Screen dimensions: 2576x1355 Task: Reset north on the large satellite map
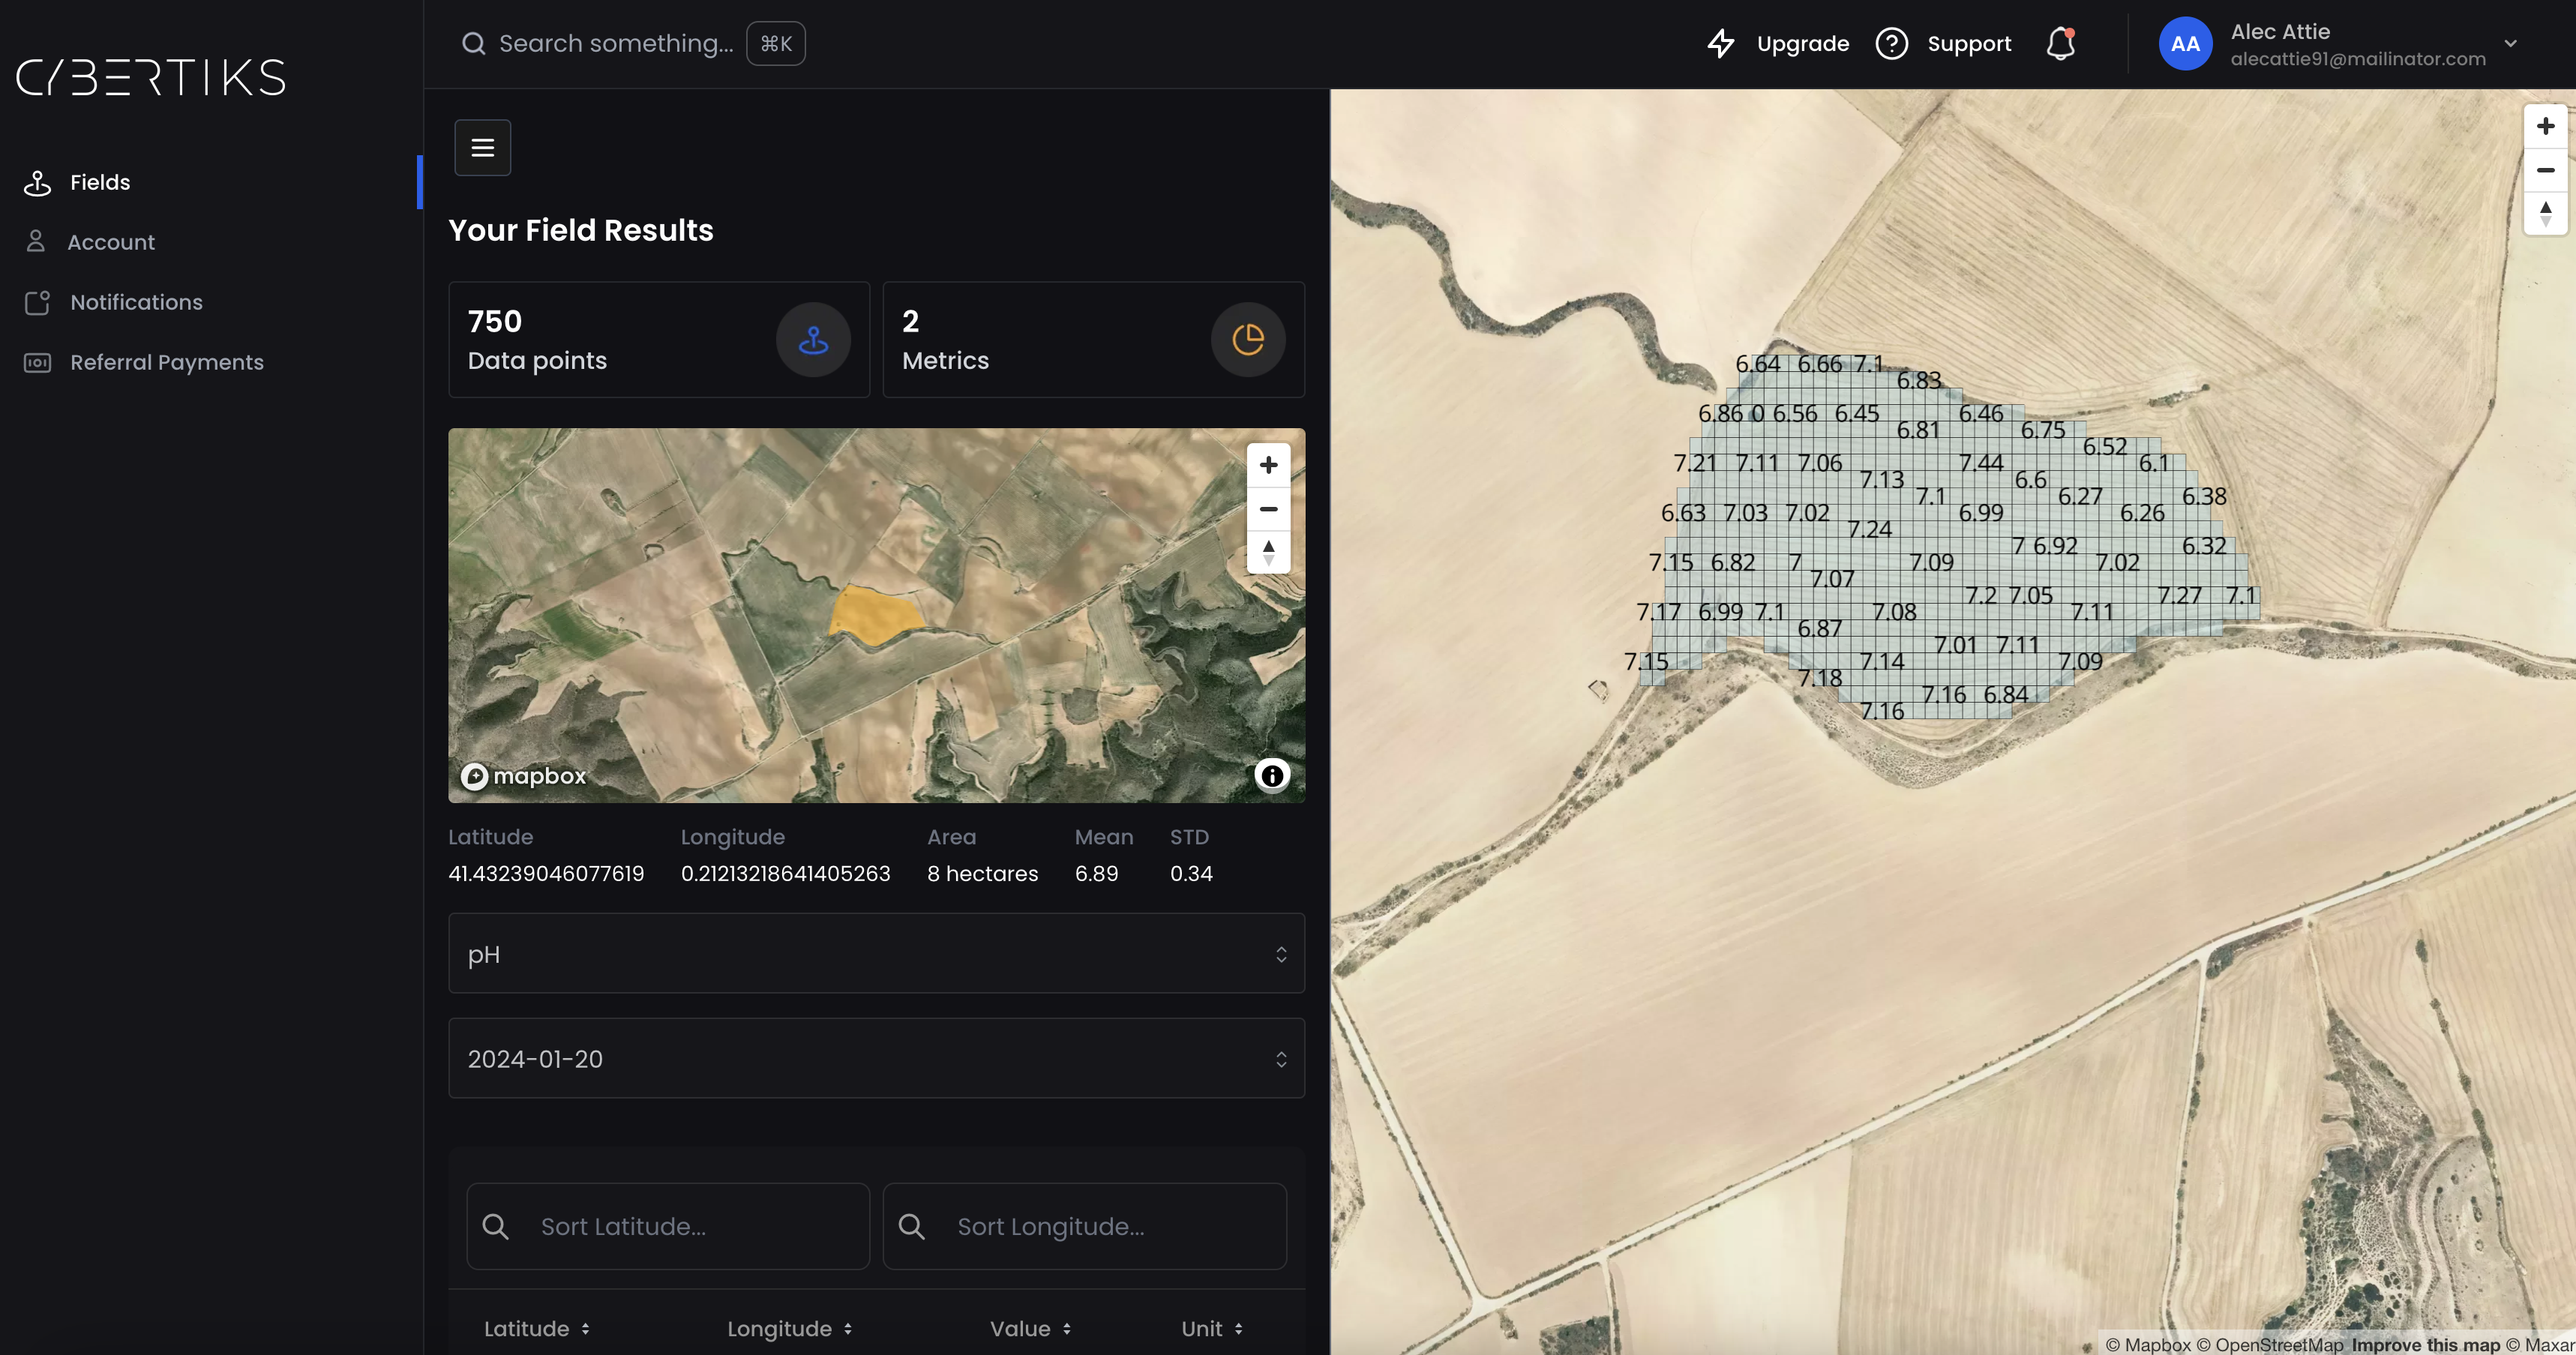point(2546,213)
